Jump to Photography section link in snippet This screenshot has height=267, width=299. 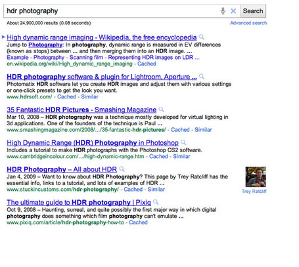[45, 45]
